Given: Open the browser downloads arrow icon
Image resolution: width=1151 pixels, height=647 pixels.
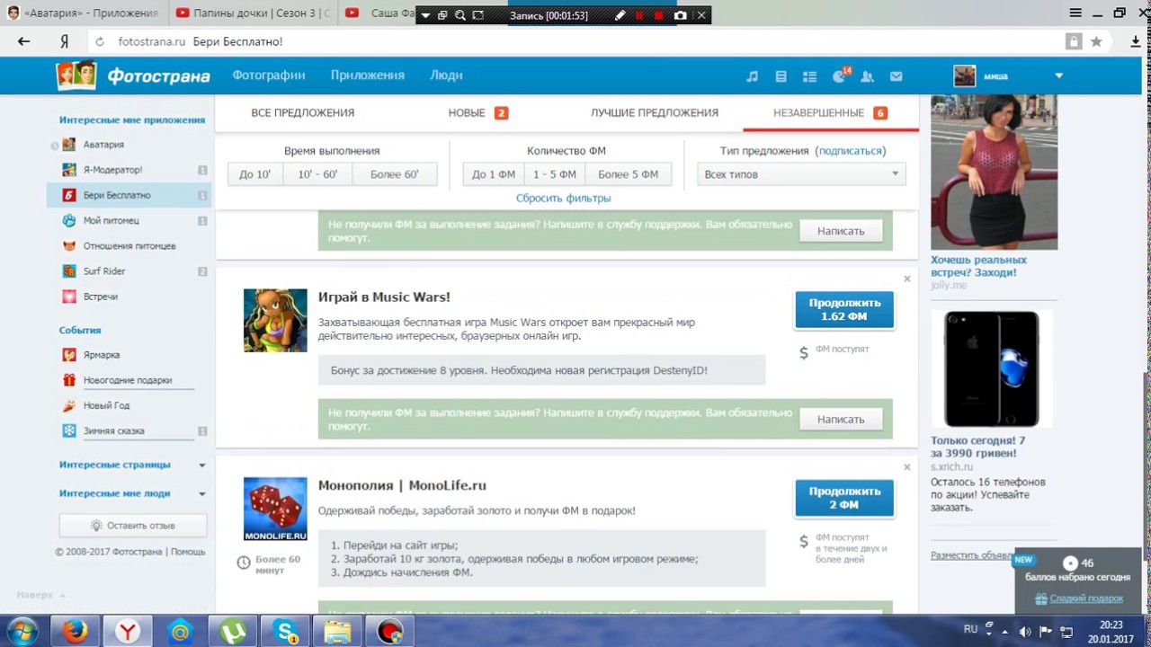Looking at the screenshot, I should (x=1135, y=41).
